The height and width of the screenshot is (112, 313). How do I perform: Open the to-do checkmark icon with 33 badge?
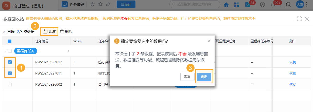pyautogui.click(x=247, y=5)
